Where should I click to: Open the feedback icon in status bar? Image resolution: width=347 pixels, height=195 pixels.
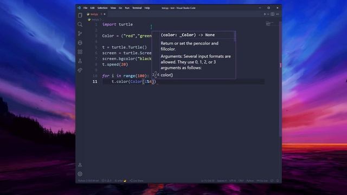coord(272,180)
